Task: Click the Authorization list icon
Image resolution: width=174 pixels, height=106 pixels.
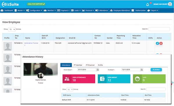Action: tap(133, 10)
